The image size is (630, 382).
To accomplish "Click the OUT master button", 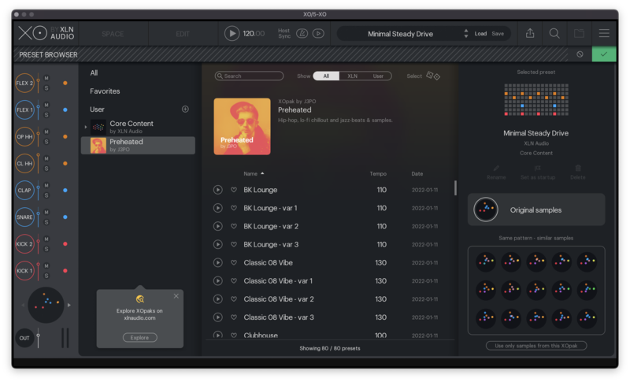I will point(24,338).
